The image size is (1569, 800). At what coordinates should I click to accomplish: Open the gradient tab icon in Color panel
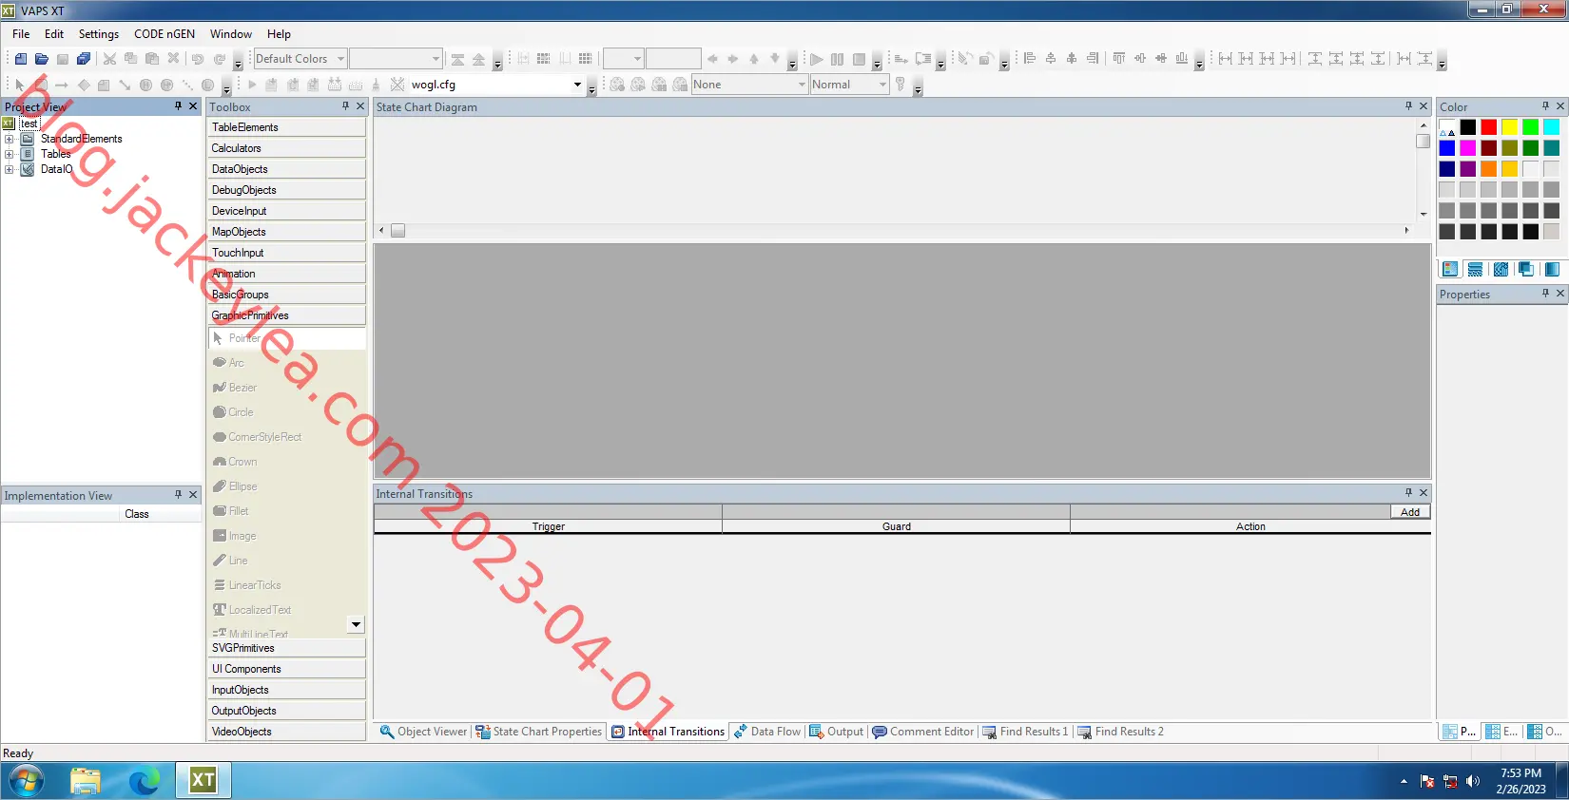[x=1552, y=270]
